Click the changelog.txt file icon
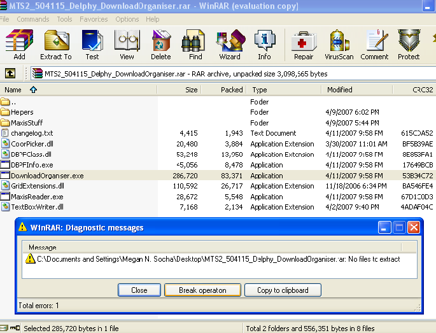Screen dimensions: 436x333 click(5, 133)
